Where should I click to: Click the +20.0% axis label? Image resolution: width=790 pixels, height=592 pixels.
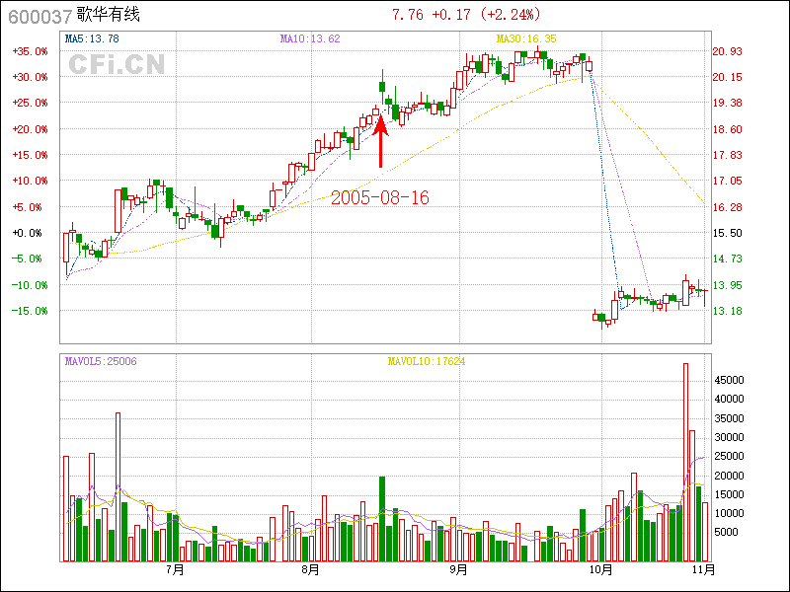[x=30, y=129]
